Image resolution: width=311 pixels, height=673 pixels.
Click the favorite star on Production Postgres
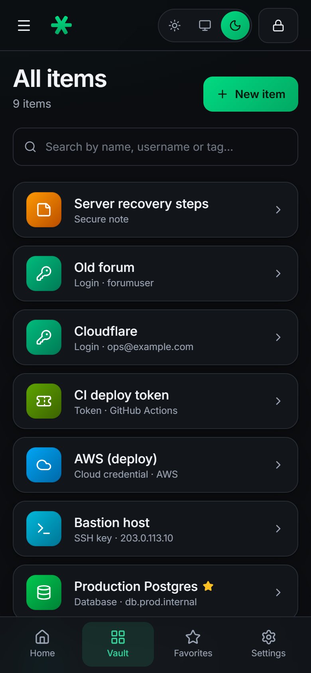tap(208, 586)
